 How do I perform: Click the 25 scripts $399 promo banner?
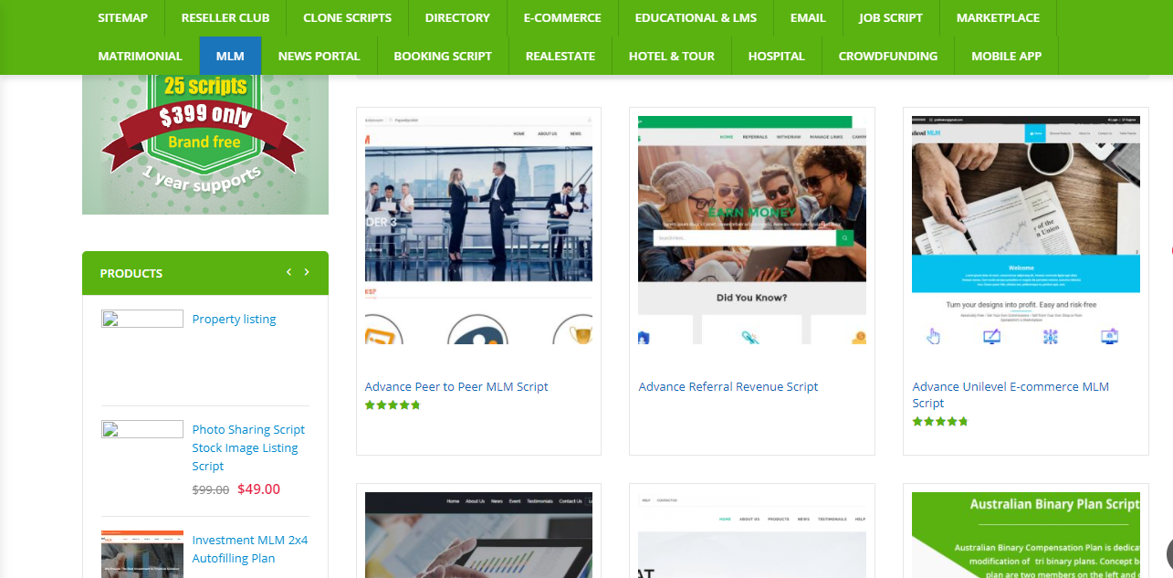coord(205,144)
